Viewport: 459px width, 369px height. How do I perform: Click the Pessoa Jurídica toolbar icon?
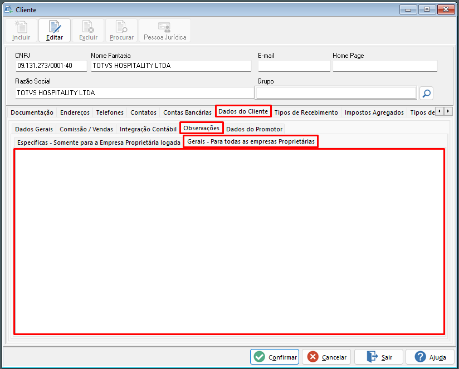pos(165,31)
